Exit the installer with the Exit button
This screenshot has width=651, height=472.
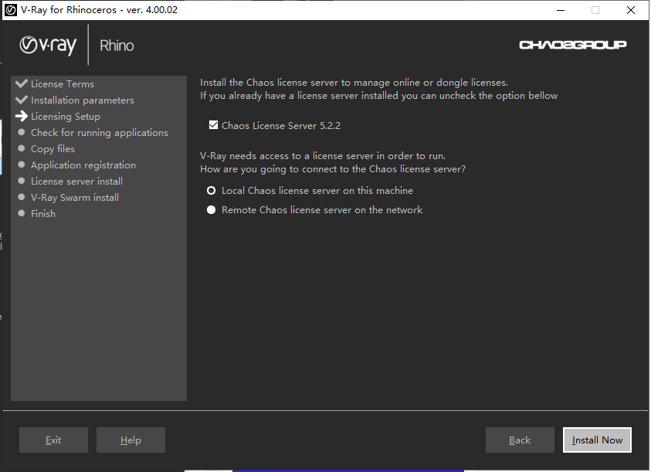pyautogui.click(x=53, y=440)
